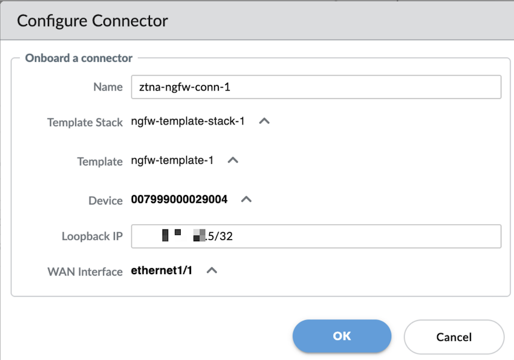
Task: Toggle the WAN Interface chevron arrow
Action: click(212, 271)
